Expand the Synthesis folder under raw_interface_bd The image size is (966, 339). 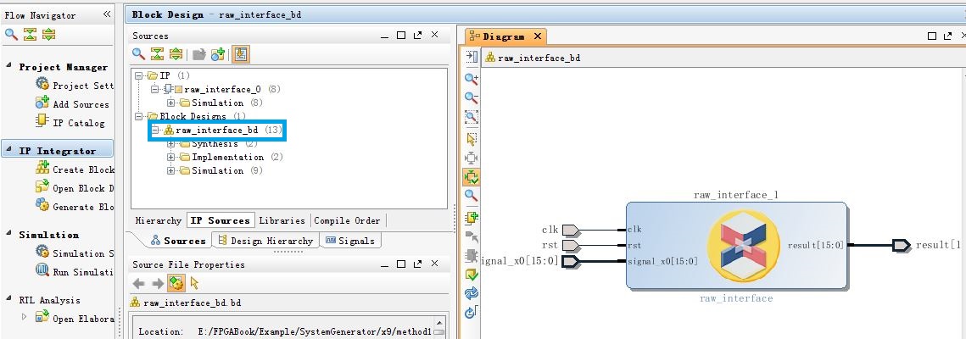(x=171, y=144)
